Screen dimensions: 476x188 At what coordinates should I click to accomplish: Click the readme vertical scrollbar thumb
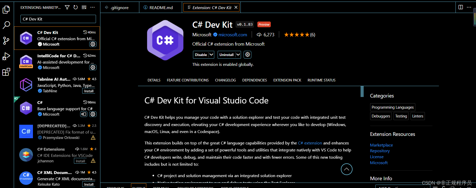(362, 91)
